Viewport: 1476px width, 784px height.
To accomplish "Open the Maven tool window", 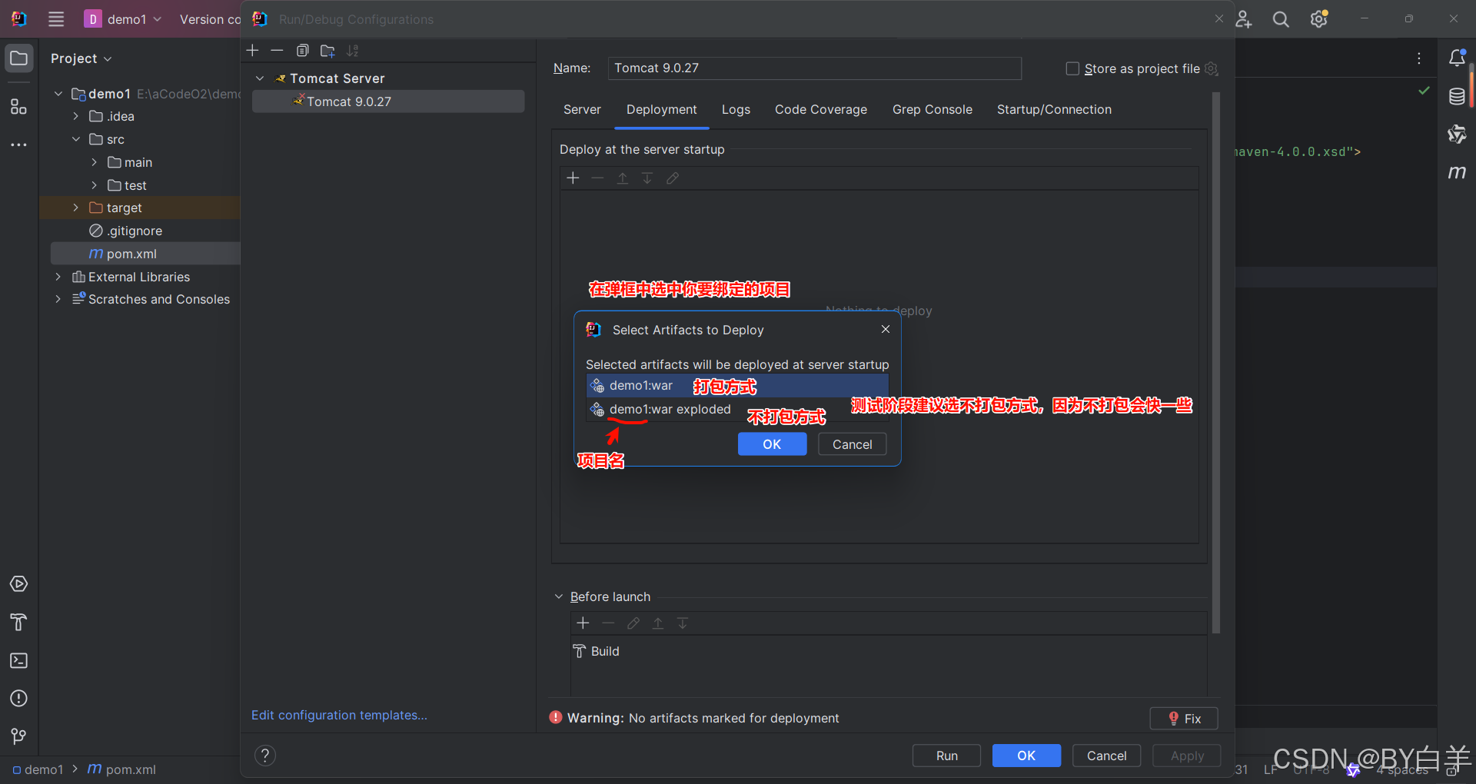I will [1457, 172].
